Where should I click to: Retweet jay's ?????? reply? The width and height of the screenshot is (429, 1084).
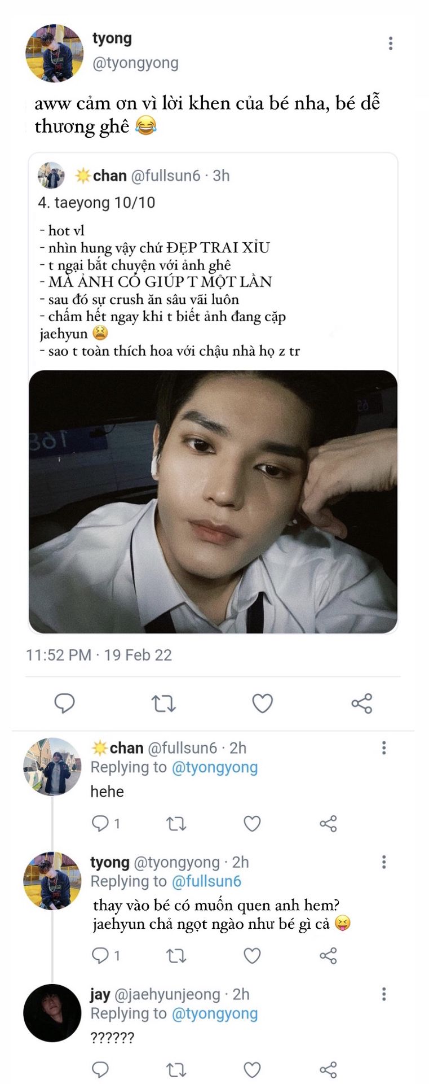[x=176, y=1070]
